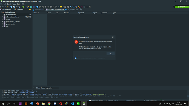
Task: Click the green Refresh toolbar icon
Action: pyautogui.click(x=23, y=7)
